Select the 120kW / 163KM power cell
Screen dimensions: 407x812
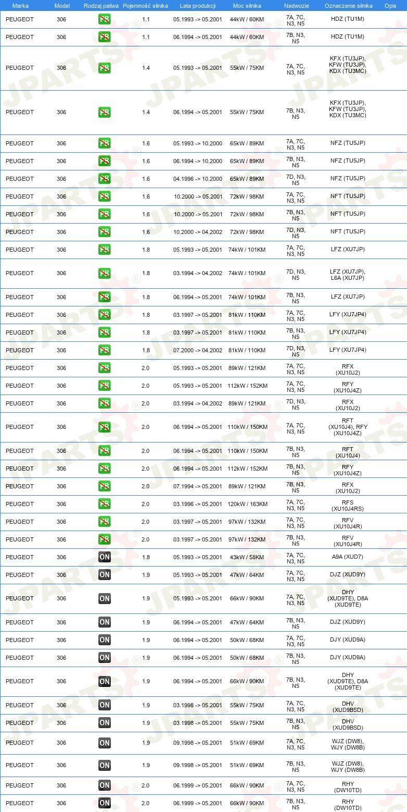247,504
